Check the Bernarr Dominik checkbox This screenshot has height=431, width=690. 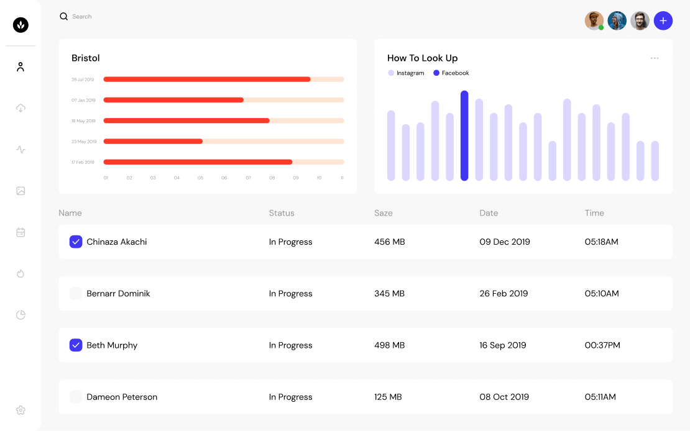point(76,293)
